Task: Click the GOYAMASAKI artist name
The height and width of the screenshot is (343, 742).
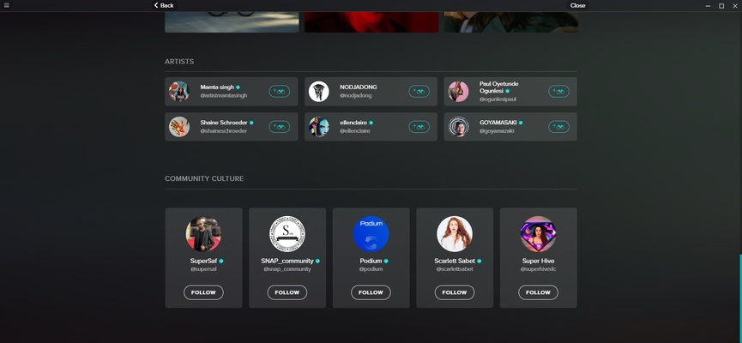Action: coord(498,123)
